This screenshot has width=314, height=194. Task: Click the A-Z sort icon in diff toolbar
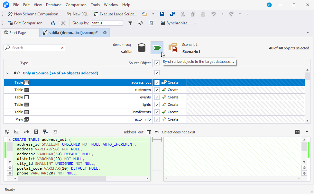[x=46, y=132]
